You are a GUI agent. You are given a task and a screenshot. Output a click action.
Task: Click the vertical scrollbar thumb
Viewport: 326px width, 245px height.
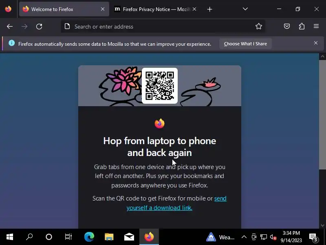(322, 115)
